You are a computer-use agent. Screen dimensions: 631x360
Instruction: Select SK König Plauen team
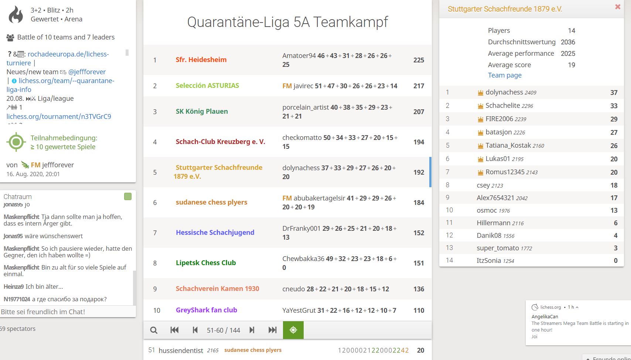coord(202,112)
